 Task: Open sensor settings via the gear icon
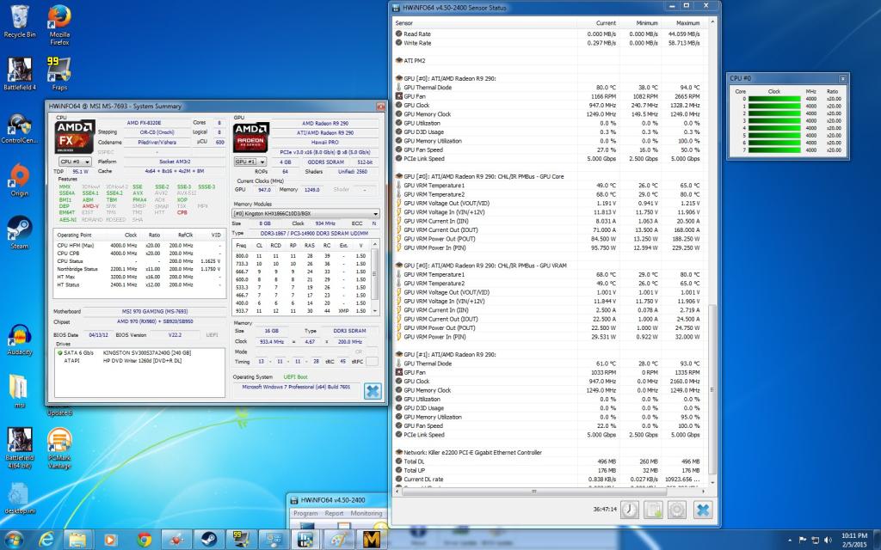[676, 510]
